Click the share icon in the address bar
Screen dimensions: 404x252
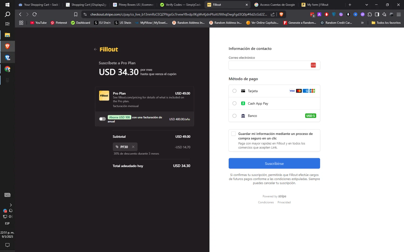(x=273, y=14)
